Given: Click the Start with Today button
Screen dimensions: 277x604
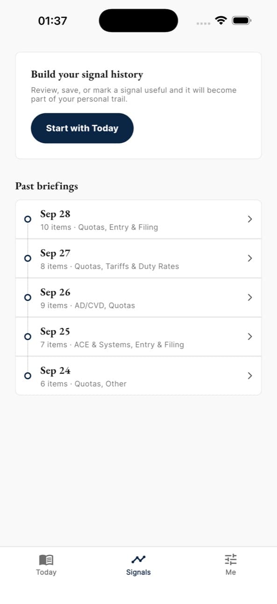Looking at the screenshot, I should 82,128.
